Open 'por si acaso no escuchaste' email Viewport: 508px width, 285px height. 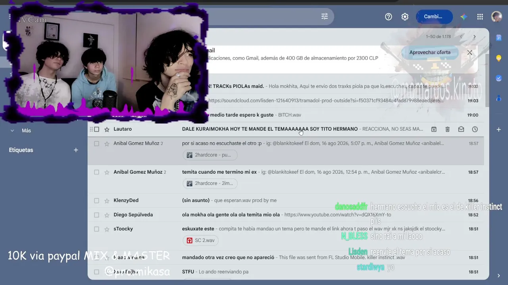click(x=285, y=150)
